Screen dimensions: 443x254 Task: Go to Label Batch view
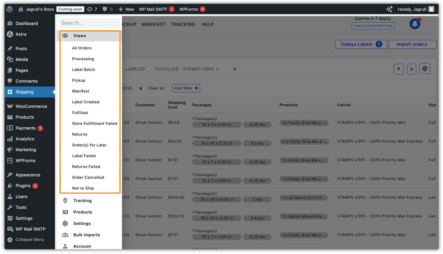click(84, 70)
